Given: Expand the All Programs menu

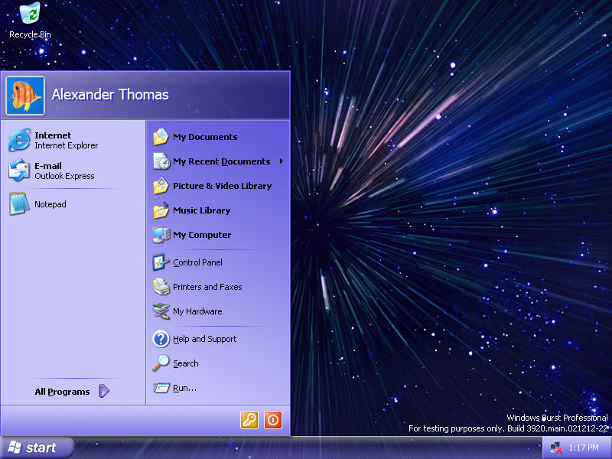Looking at the screenshot, I should point(62,391).
